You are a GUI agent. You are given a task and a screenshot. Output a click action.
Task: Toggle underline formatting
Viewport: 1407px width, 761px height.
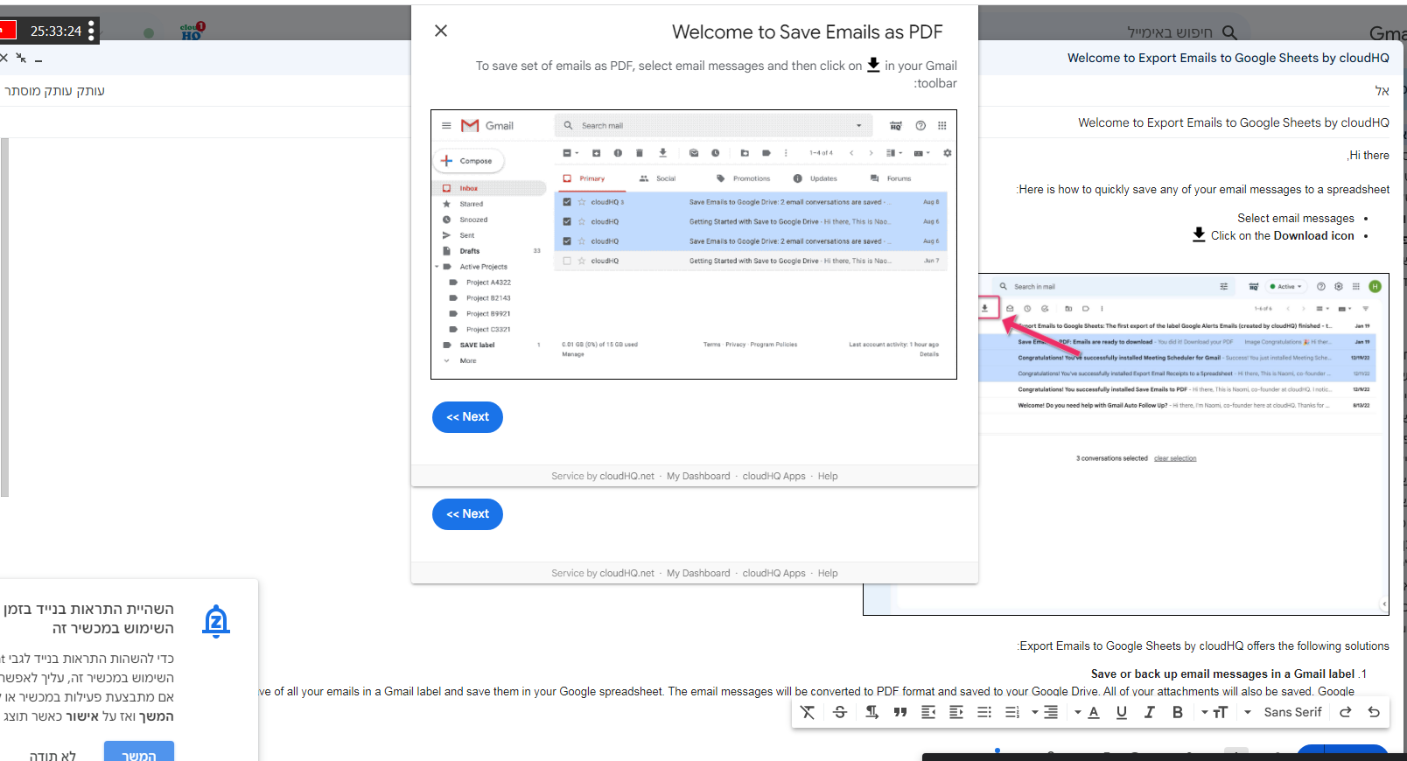pos(1121,712)
